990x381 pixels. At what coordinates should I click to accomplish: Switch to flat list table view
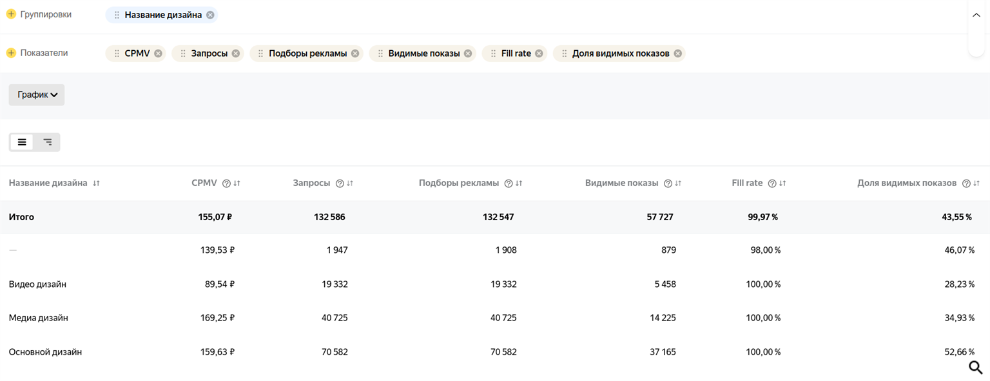22,142
